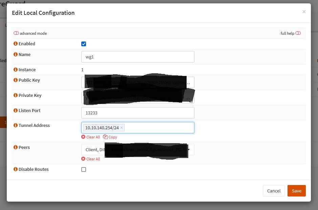Click the info icon beside Listen Port
This screenshot has height=210, width=318.
15,110
